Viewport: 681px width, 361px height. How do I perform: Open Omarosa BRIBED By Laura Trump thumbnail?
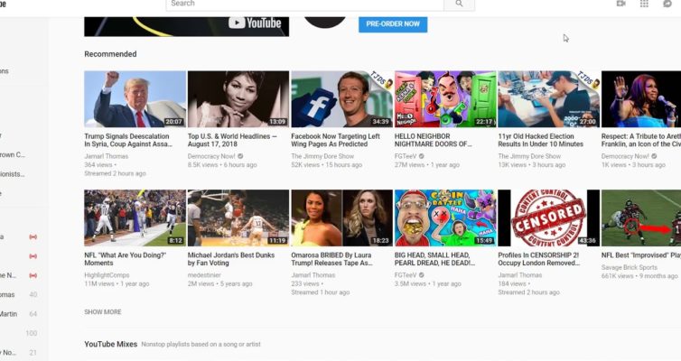[341, 218]
